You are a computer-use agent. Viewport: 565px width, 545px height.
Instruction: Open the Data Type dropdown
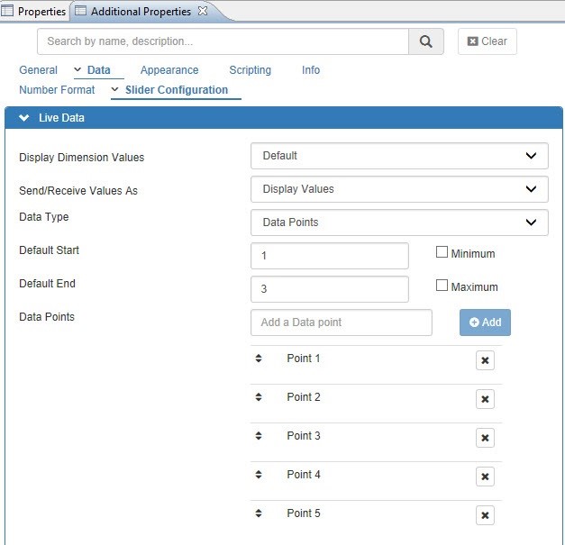(x=399, y=222)
